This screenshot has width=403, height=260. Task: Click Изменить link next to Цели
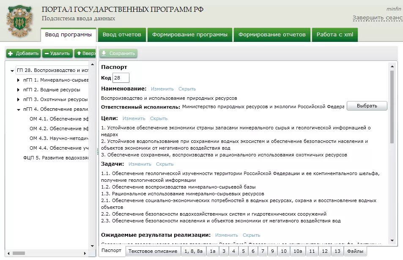coord(134,118)
